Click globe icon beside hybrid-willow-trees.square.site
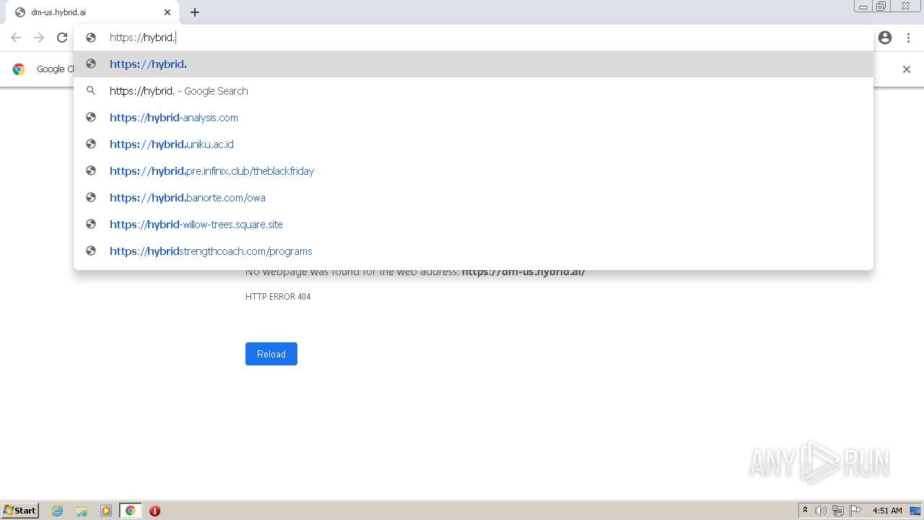 (x=91, y=225)
